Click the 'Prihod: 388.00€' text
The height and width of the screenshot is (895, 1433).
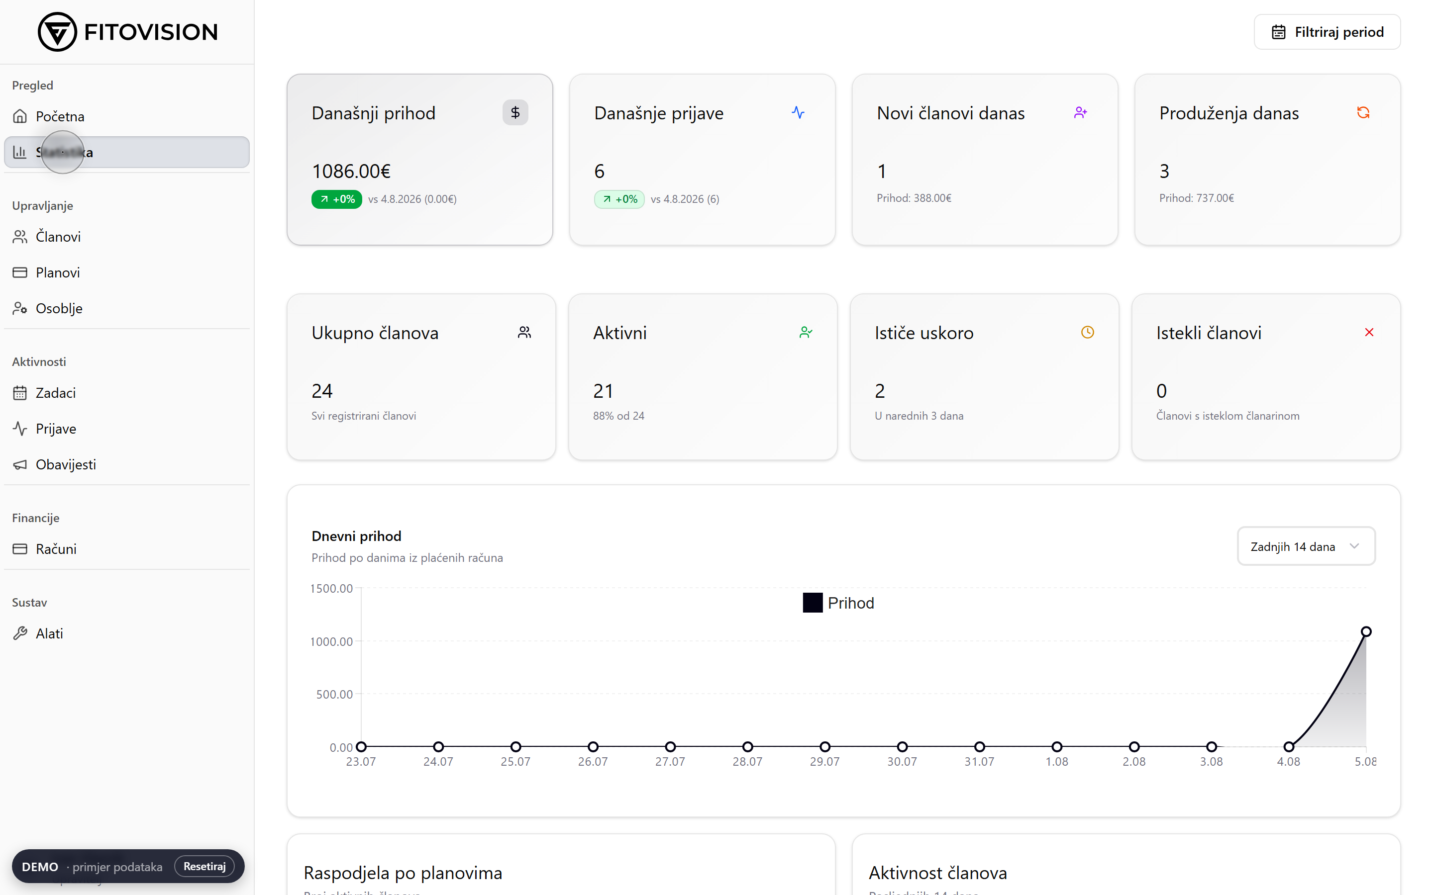pos(914,198)
